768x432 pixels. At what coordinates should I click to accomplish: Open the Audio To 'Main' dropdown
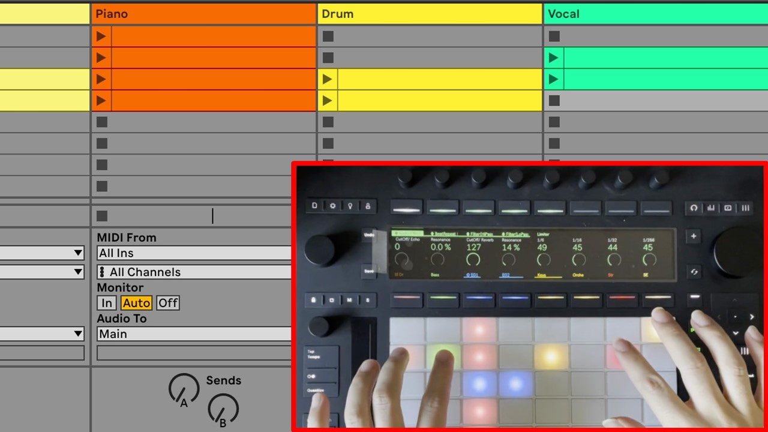click(194, 334)
